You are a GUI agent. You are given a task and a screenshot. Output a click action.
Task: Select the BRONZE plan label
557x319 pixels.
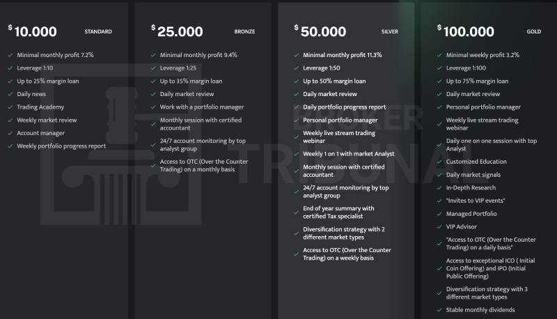tap(244, 32)
